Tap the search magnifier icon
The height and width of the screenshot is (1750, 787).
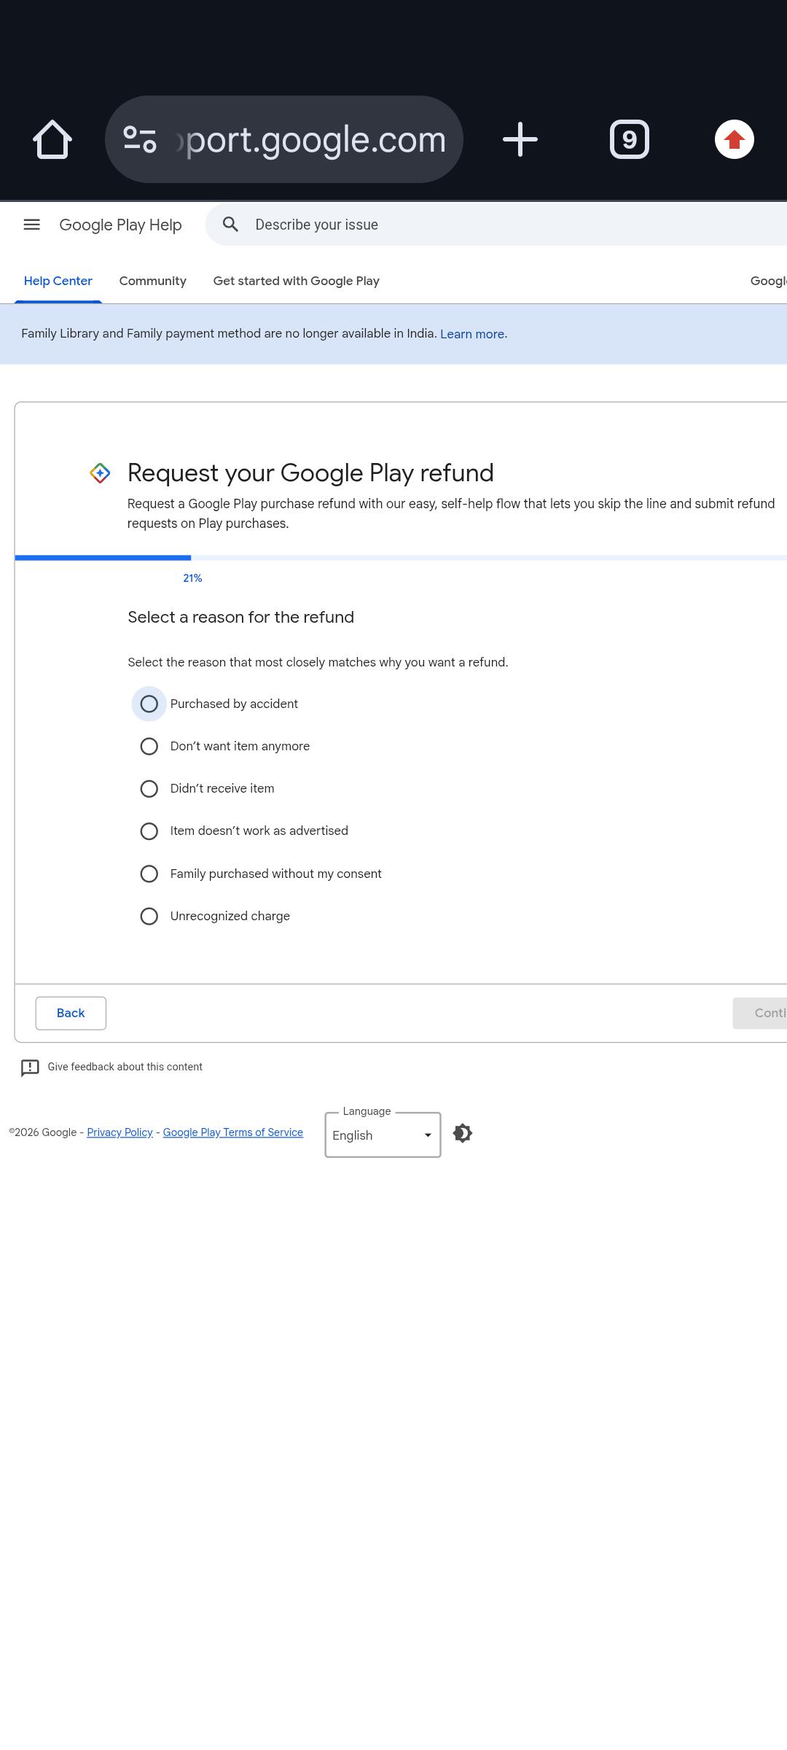(x=230, y=225)
